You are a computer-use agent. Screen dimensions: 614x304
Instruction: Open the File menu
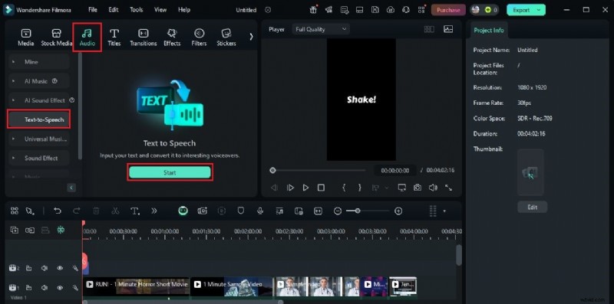(92, 10)
